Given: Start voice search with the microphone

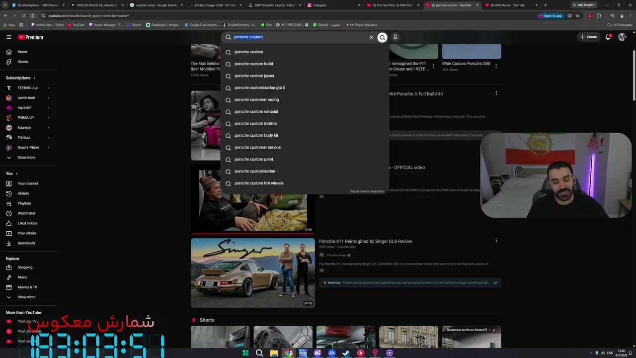Looking at the screenshot, I should coord(395,37).
